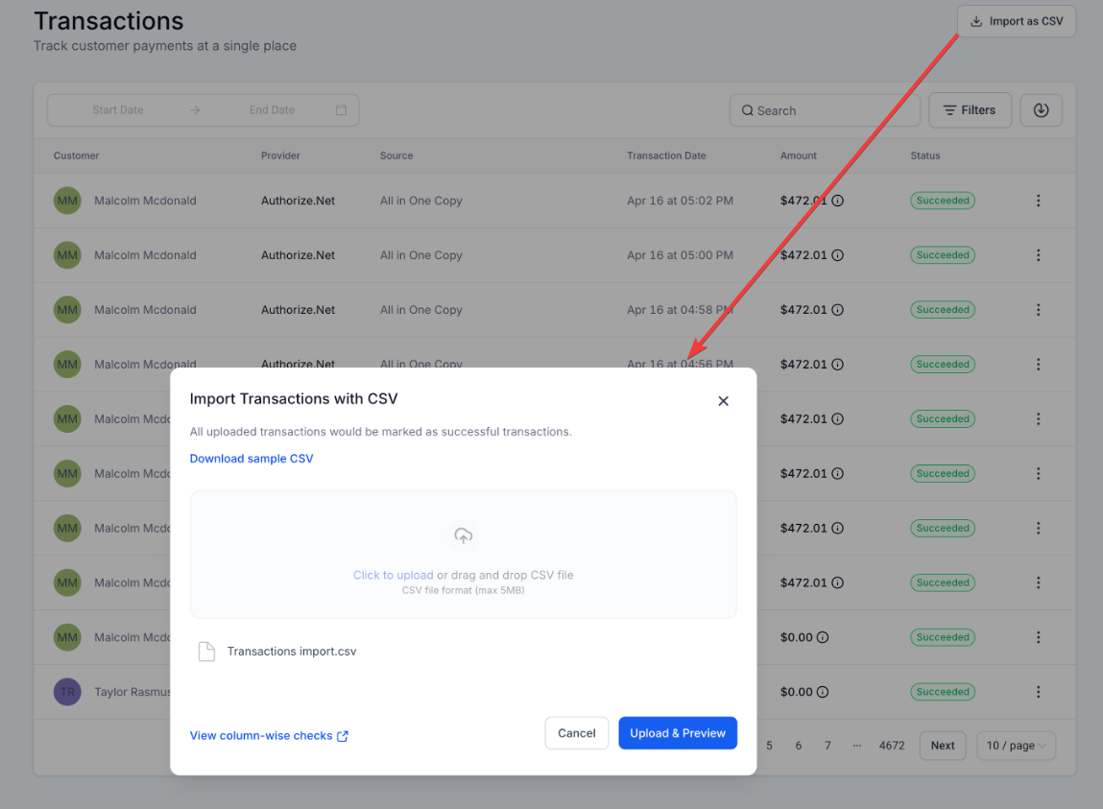Click info icon next to first $472.01 amount
This screenshot has height=809, width=1103.
pos(837,202)
